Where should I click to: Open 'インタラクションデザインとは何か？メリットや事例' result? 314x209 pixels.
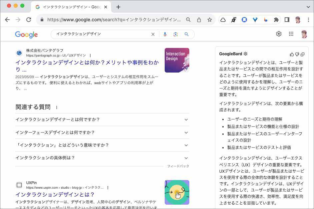click(87, 66)
